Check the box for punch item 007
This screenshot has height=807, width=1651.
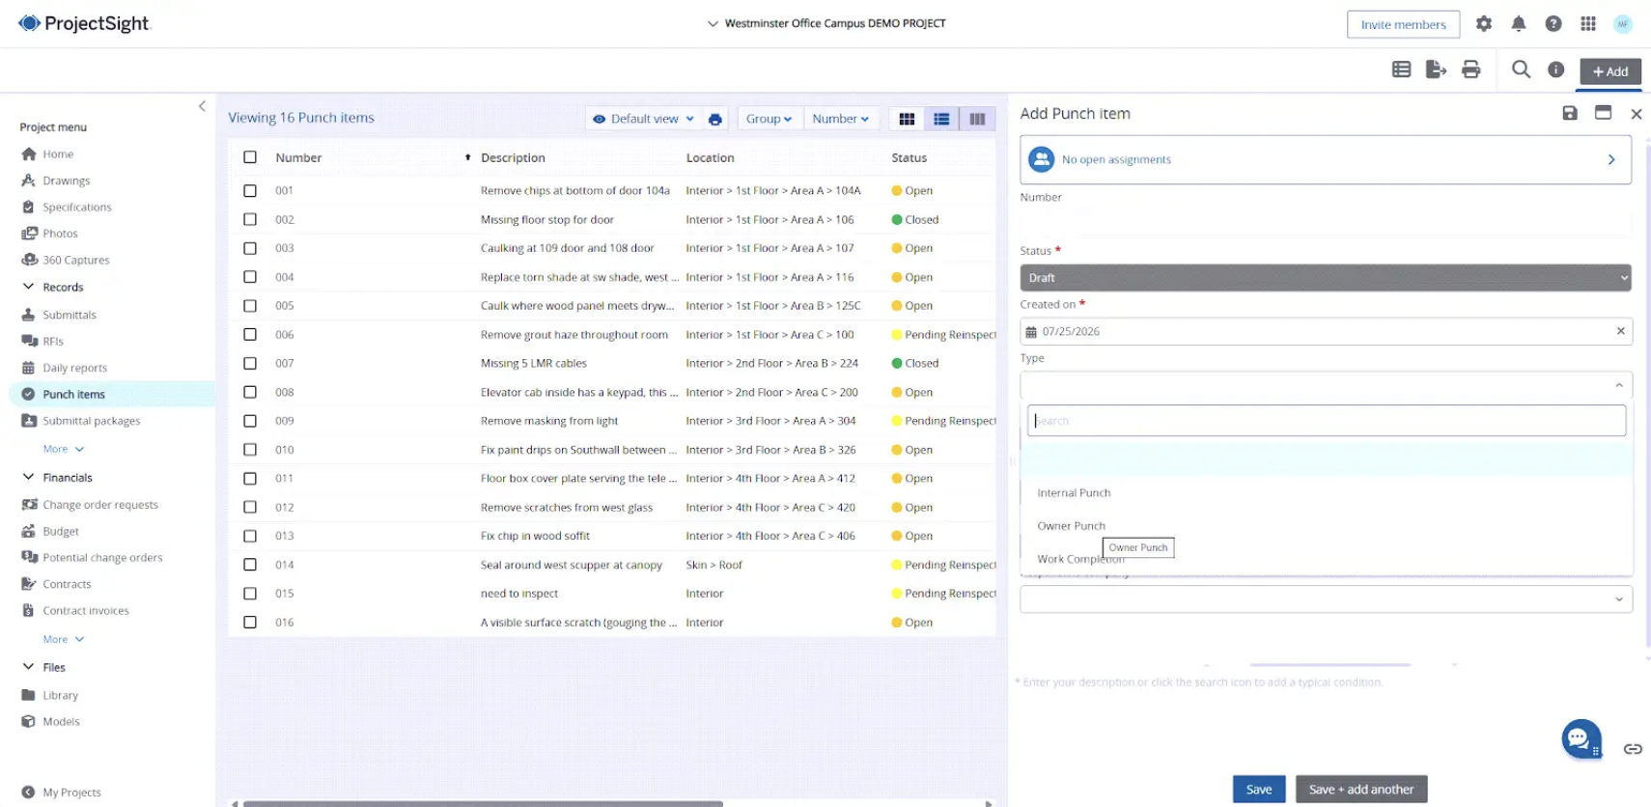point(250,364)
